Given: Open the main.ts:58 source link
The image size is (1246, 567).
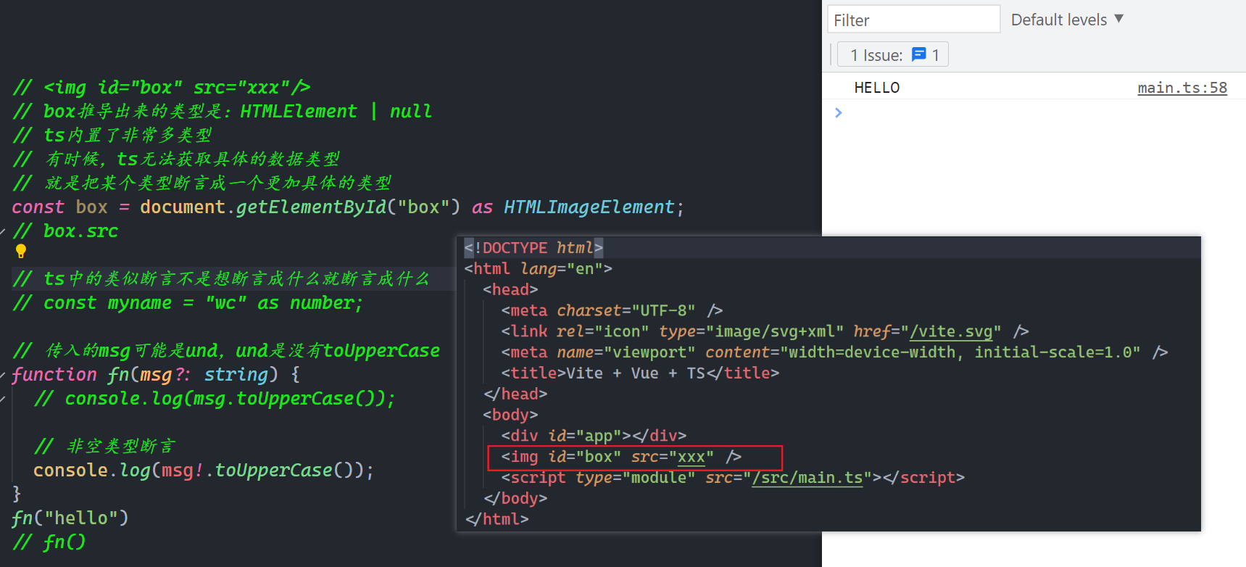Looking at the screenshot, I should (x=1182, y=88).
